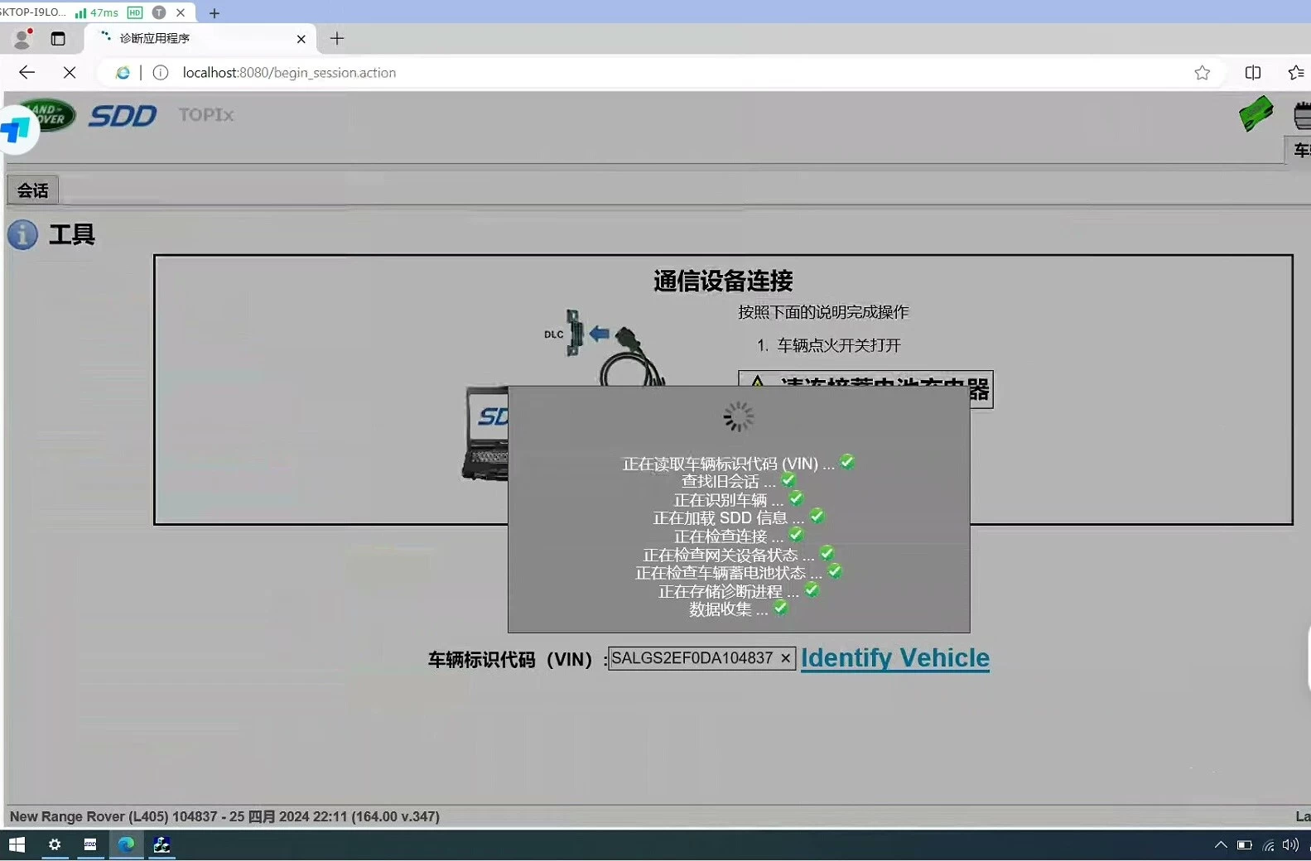Click the Land Rover logo
The image size is (1311, 861).
point(50,114)
